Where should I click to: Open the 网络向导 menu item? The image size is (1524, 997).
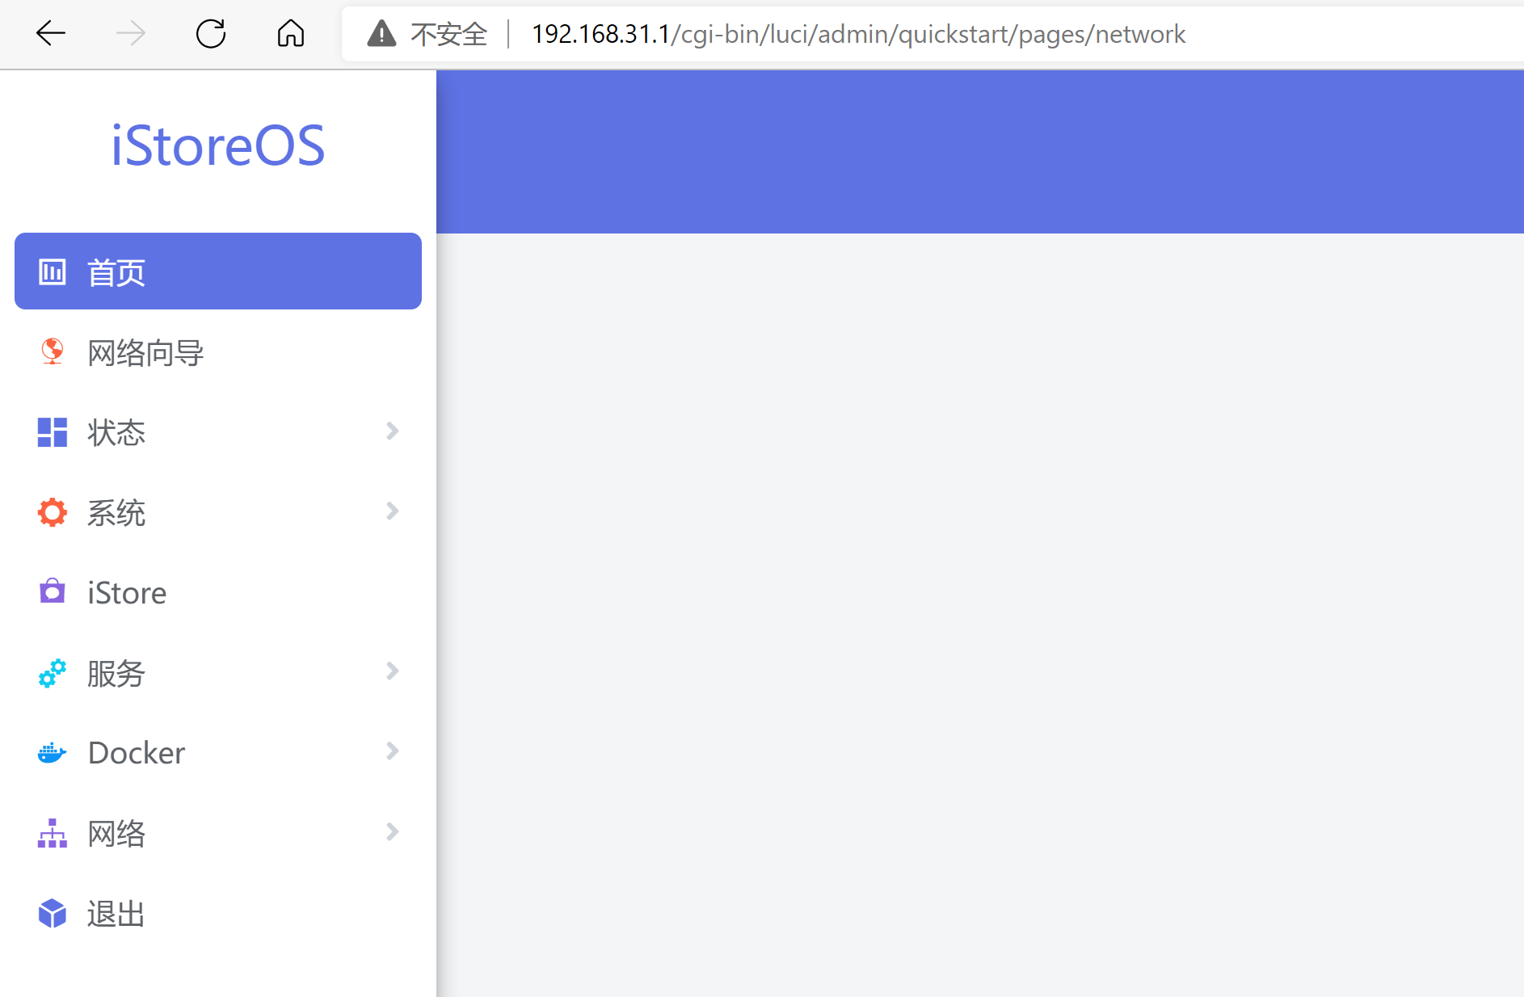145,352
